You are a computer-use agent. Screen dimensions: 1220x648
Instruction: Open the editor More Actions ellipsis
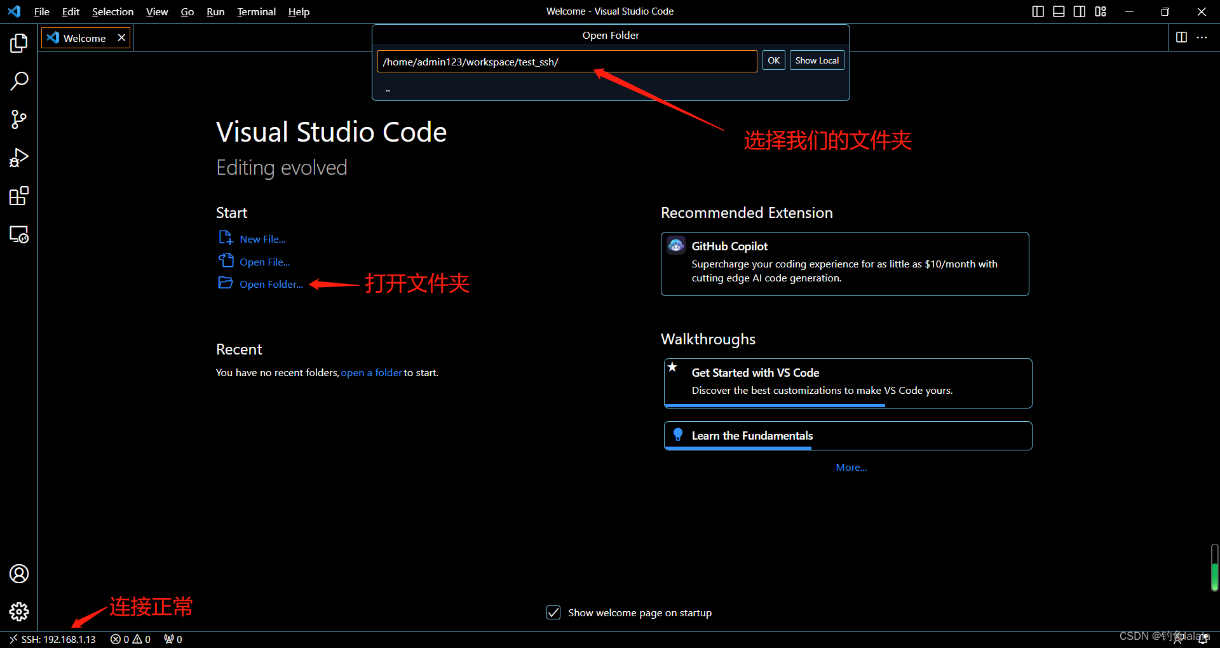(1202, 37)
